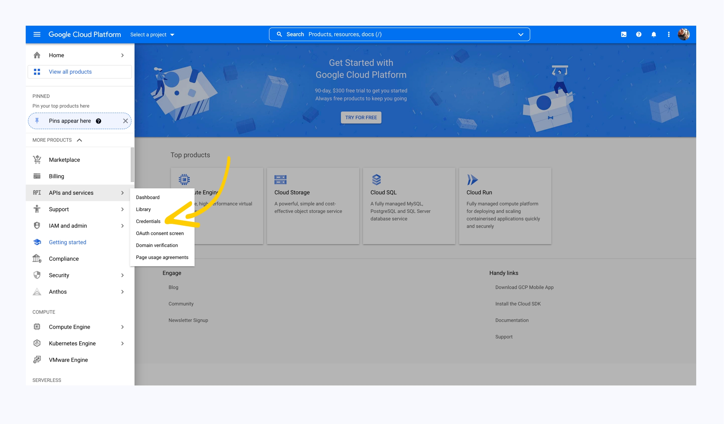Click the pin help question icon
The image size is (724, 424).
pyautogui.click(x=98, y=121)
